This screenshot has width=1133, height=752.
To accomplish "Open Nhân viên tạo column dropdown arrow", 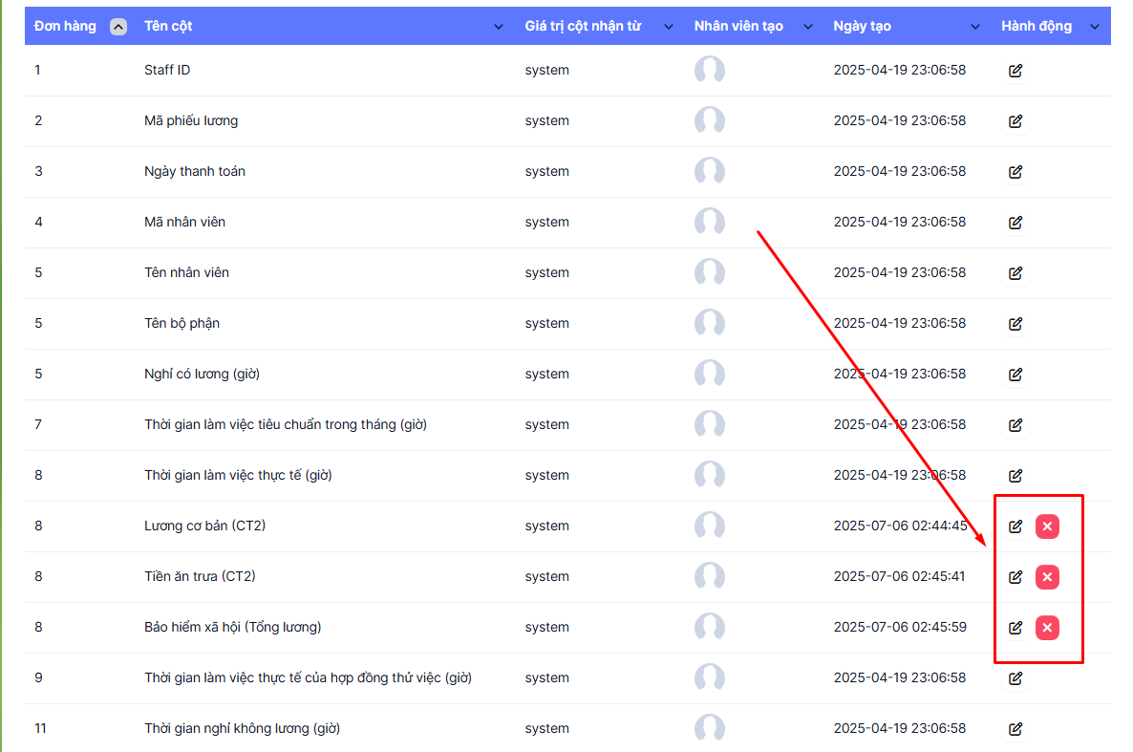I will (808, 27).
